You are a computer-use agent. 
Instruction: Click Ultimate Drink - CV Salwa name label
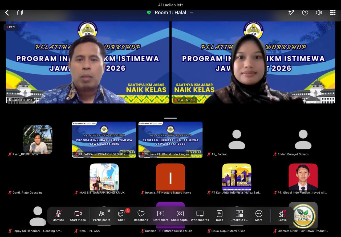[303, 231]
